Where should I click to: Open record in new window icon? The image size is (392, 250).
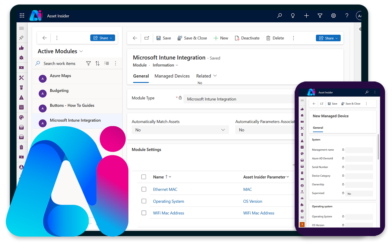point(147,38)
